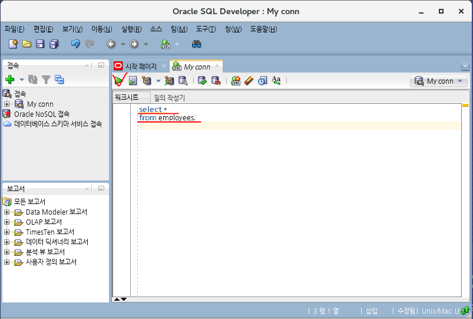Minimize the 보고서 panel
Image resolution: width=473 pixels, height=319 pixels.
(x=101, y=189)
